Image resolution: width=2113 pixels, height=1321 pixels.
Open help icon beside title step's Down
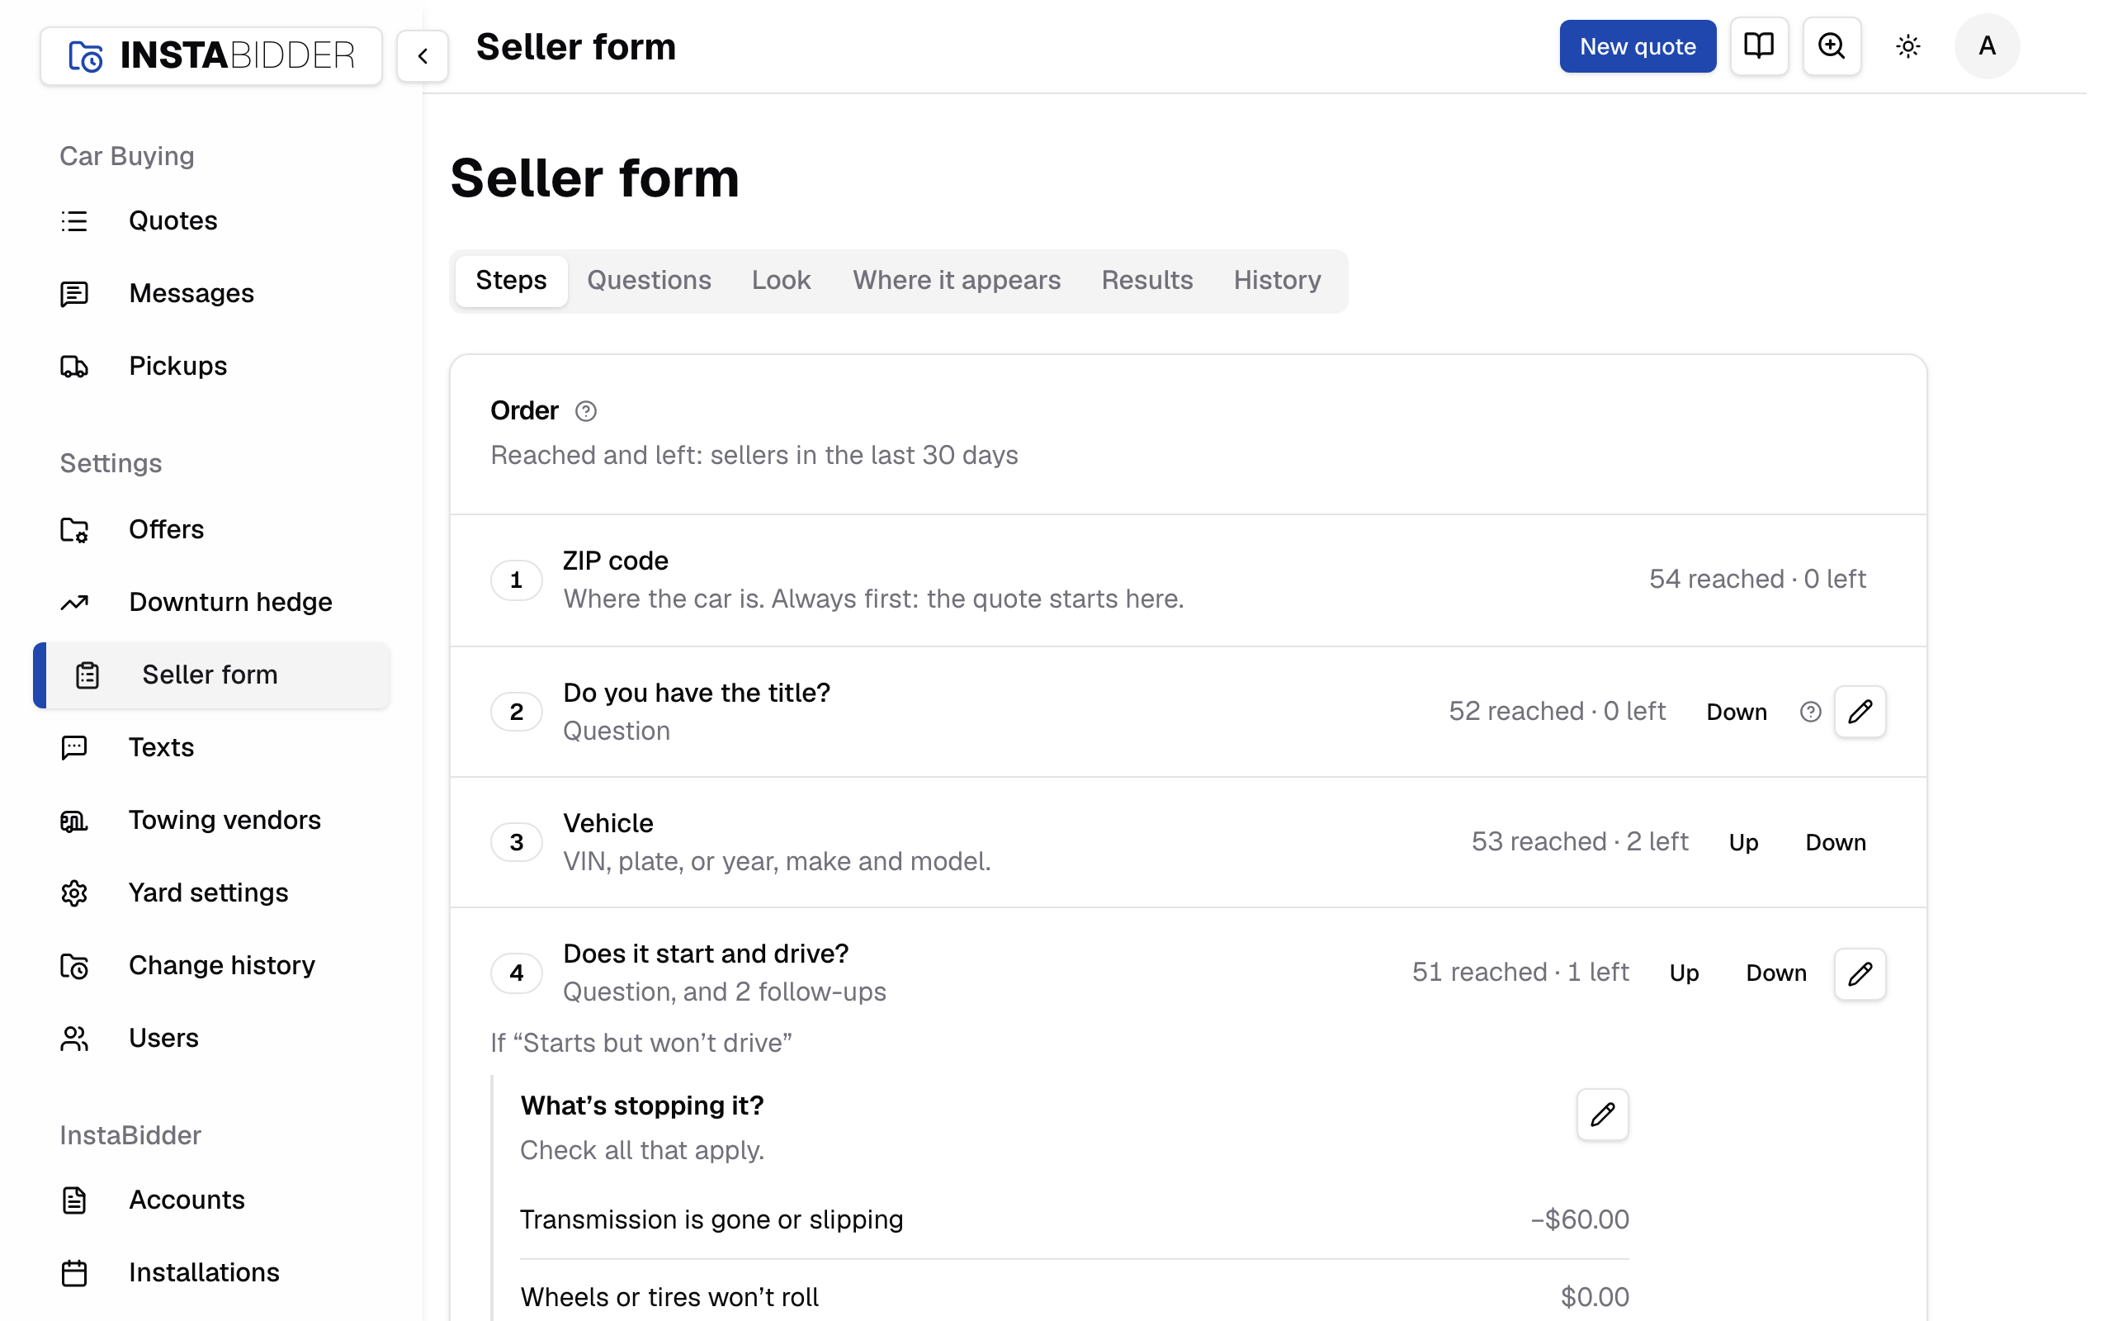[1810, 712]
